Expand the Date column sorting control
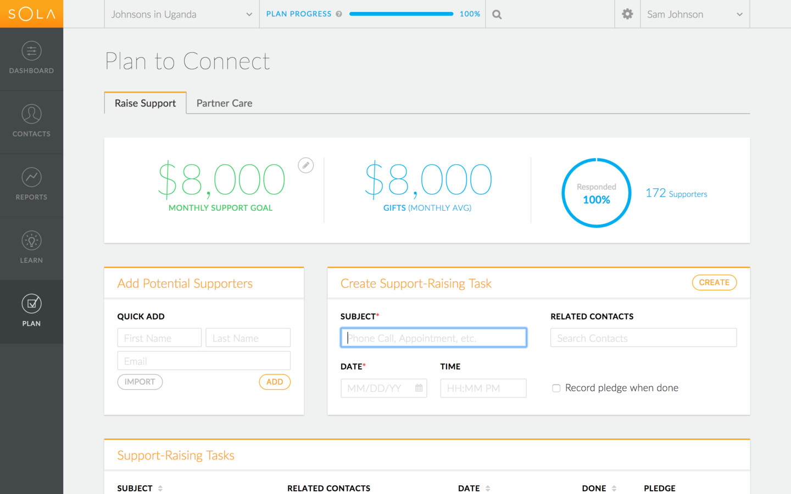The width and height of the screenshot is (791, 494). click(488, 488)
